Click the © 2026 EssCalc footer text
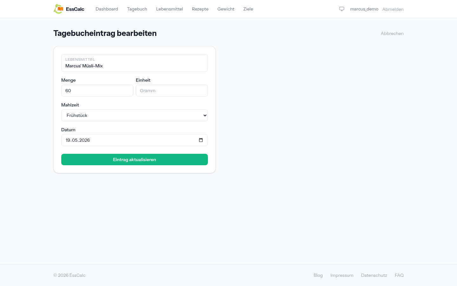 point(70,275)
